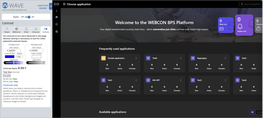Open notifications bell in the left sidebar
Screen dimensions: 263x118
(x=57, y=24)
